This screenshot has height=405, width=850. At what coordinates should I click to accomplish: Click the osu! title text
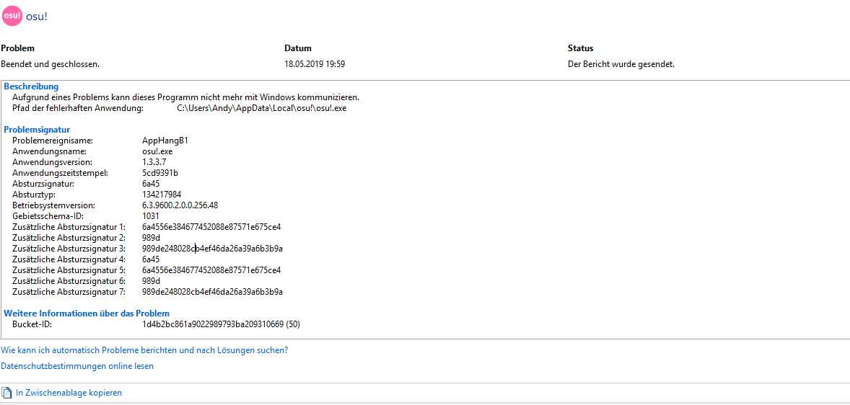tap(37, 16)
